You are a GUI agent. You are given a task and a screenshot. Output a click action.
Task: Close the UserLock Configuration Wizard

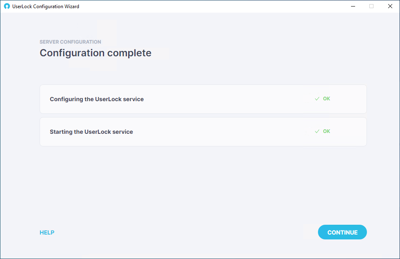390,7
